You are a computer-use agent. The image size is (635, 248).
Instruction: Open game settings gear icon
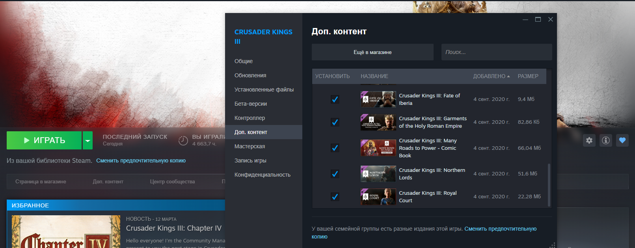click(x=589, y=140)
